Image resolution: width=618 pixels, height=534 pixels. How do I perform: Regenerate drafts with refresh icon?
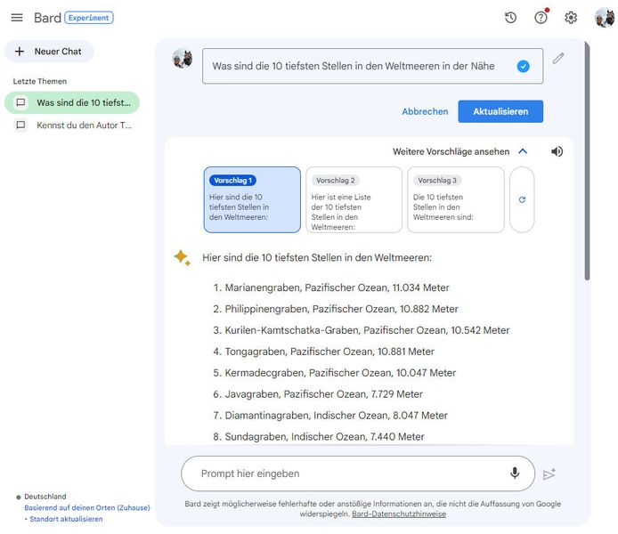pos(522,199)
